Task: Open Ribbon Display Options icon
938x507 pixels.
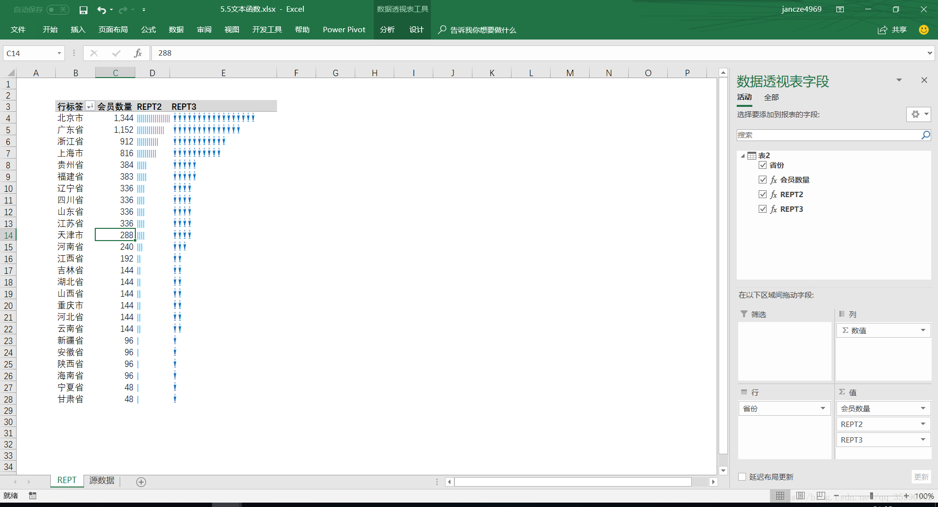Action: click(840, 9)
